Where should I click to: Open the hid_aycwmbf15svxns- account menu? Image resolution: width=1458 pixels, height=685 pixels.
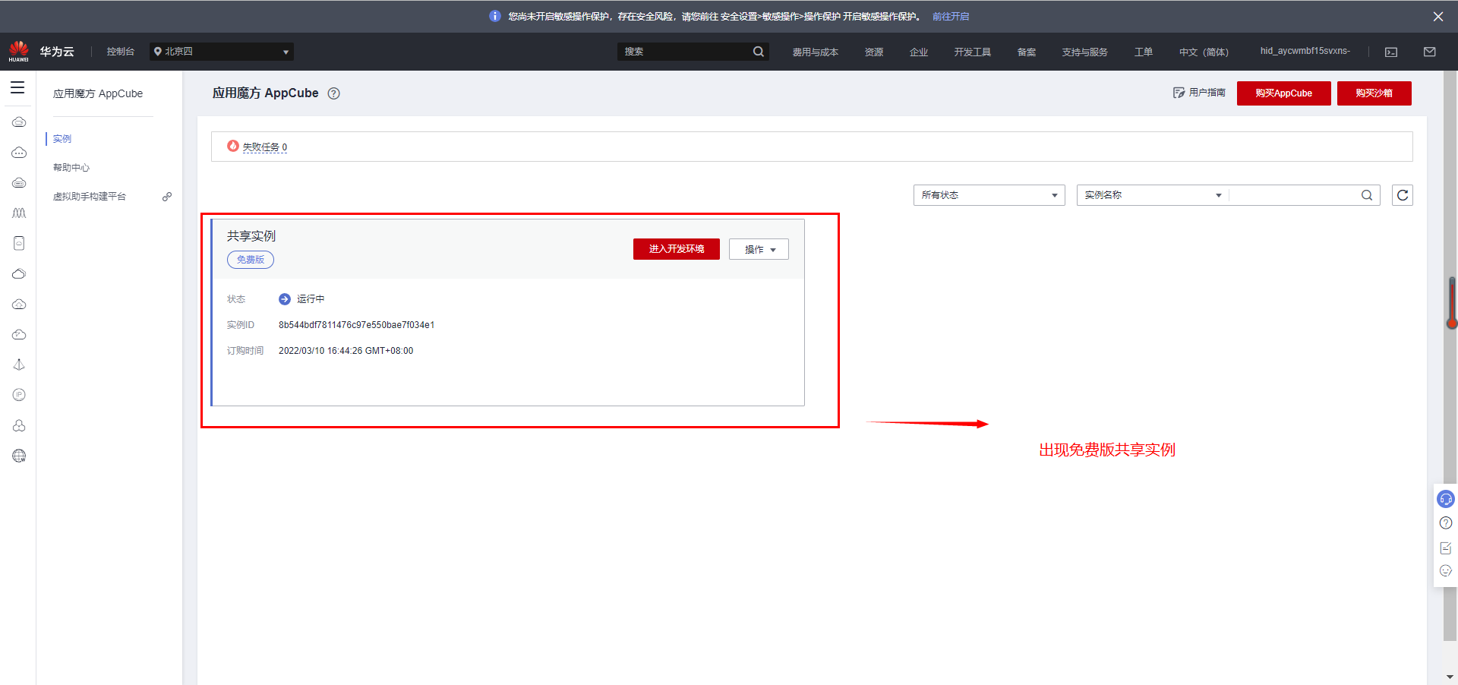1305,51
